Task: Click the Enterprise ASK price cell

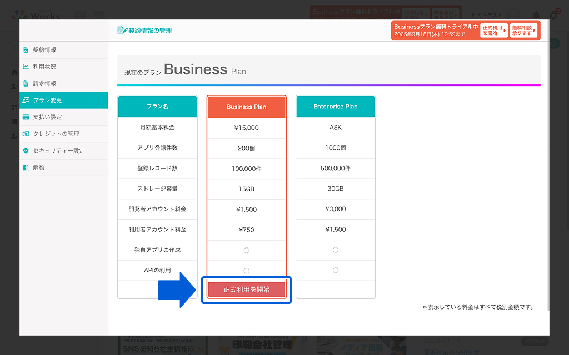Action: 335,128
